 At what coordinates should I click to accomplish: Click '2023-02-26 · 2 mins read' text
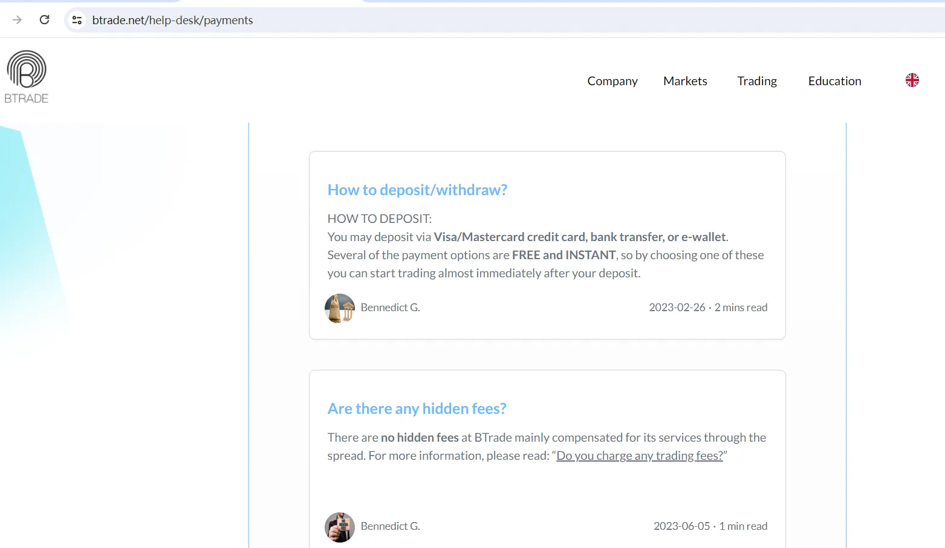pos(708,308)
